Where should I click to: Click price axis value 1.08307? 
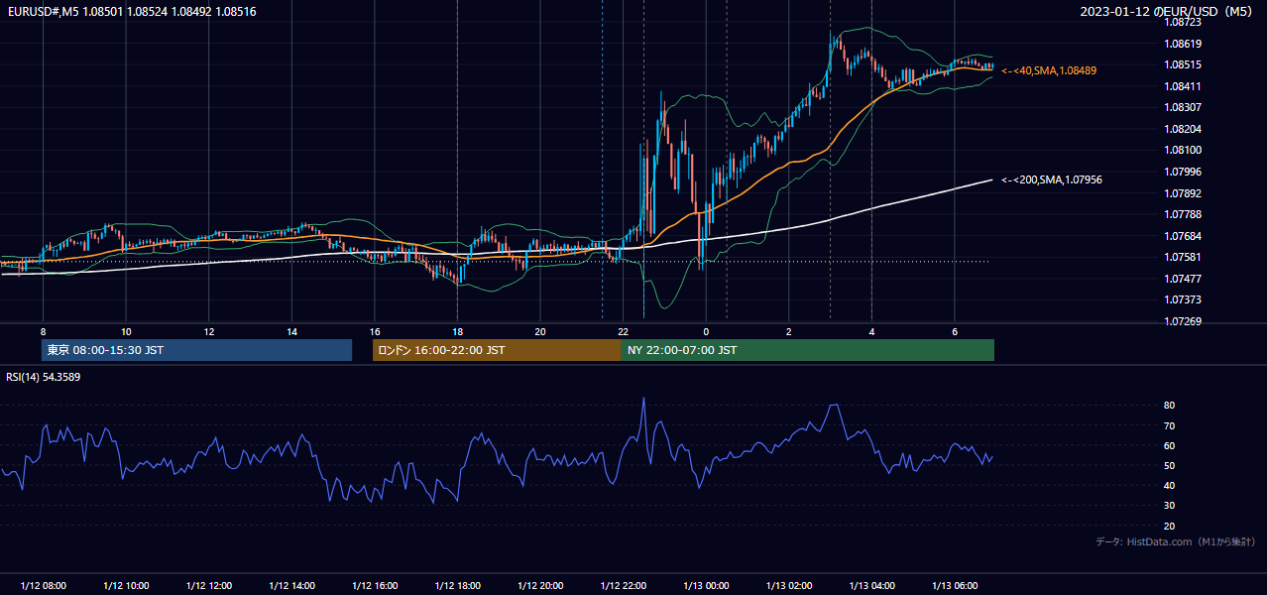(1184, 107)
